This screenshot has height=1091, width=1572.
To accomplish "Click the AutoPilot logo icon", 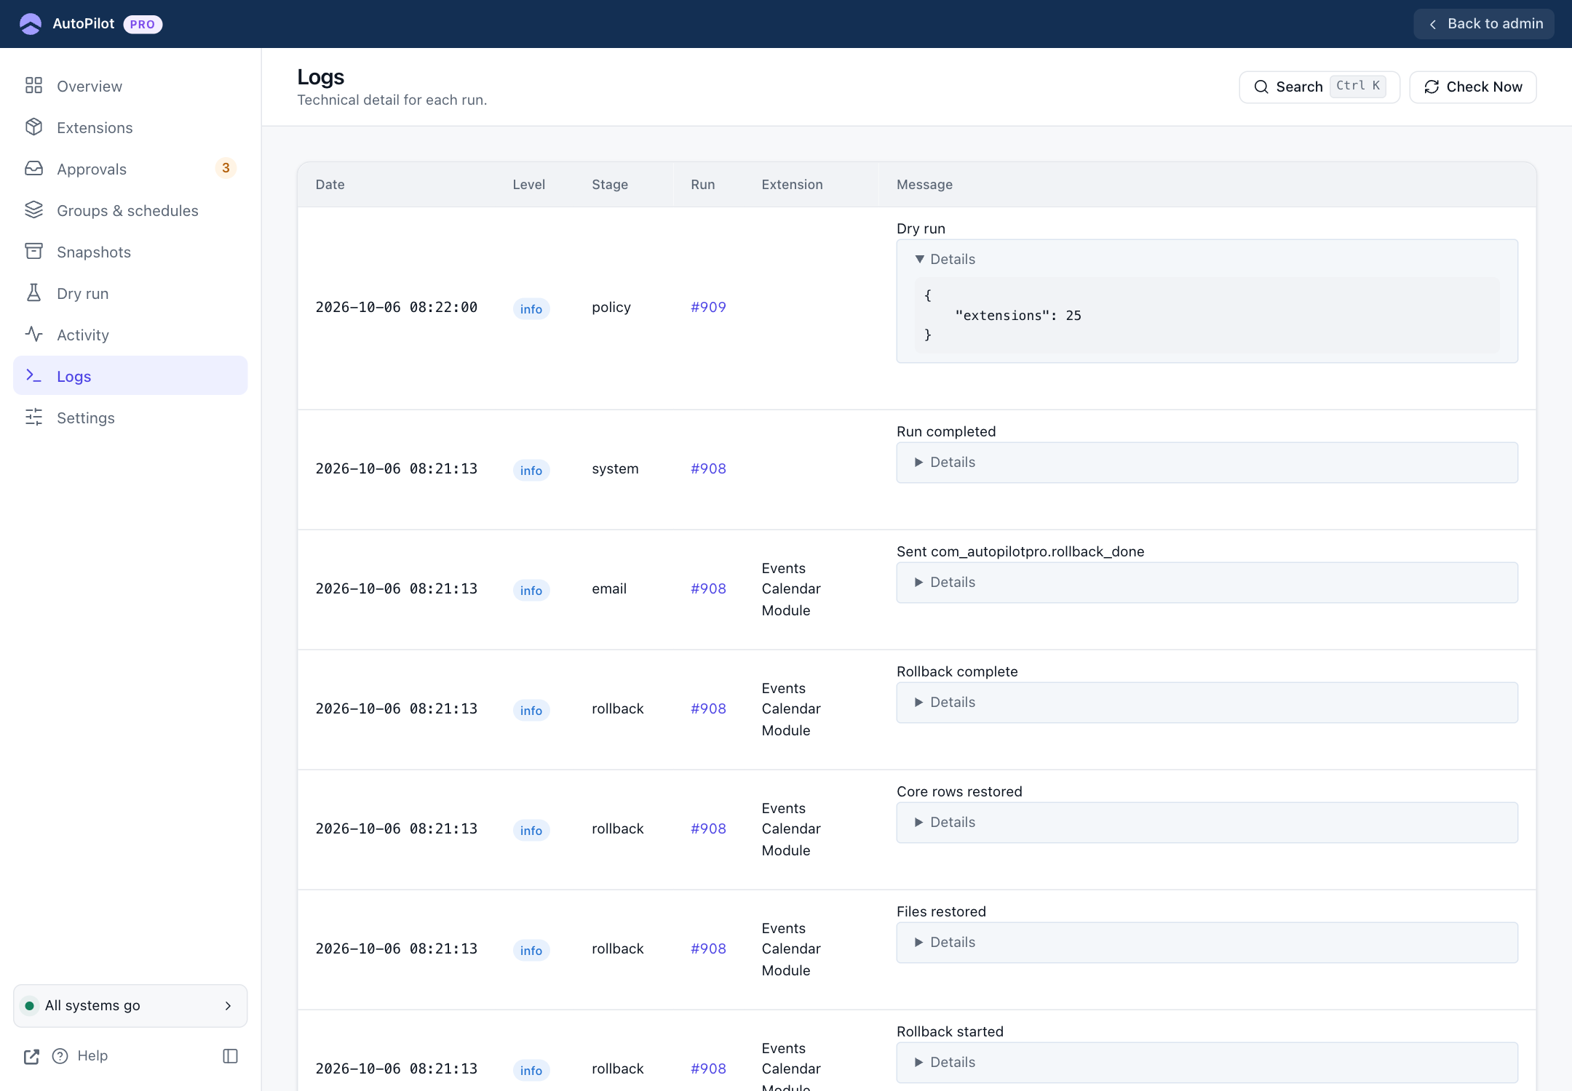I will click(x=31, y=24).
